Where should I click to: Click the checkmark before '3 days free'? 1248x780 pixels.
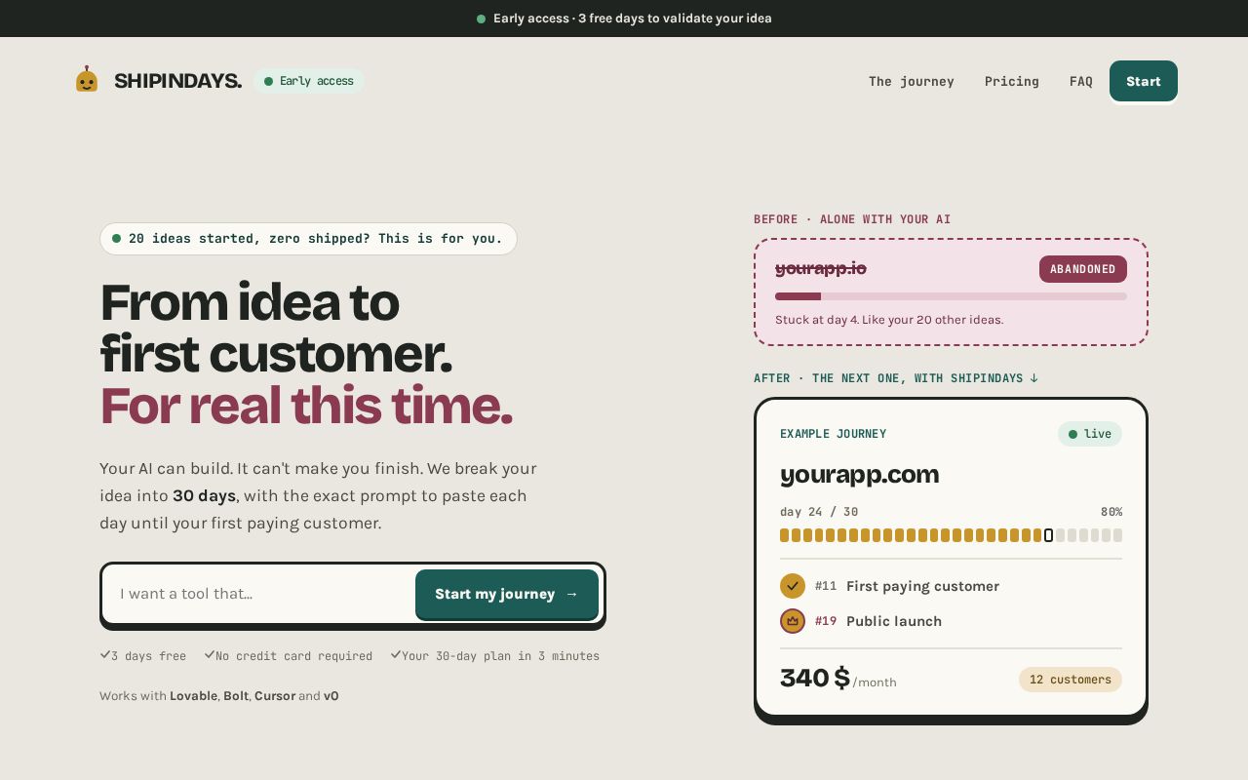tap(104, 655)
